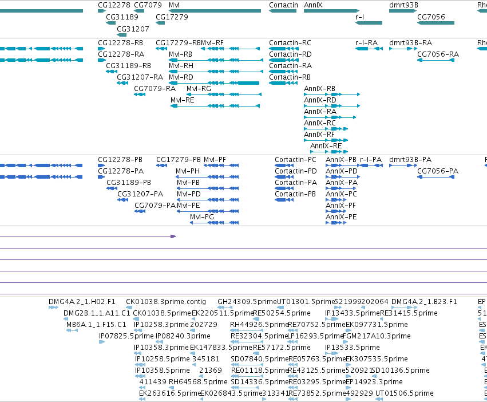The image size is (487, 402).
Task: Click the long teal Mvl gene bar
Action: pyautogui.click(x=215, y=11)
